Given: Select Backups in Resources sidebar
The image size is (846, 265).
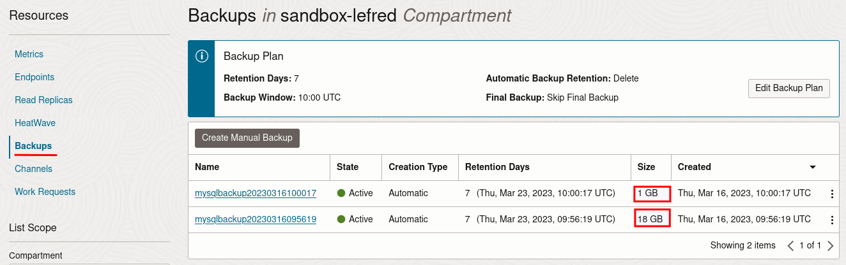Looking at the screenshot, I should [x=33, y=146].
